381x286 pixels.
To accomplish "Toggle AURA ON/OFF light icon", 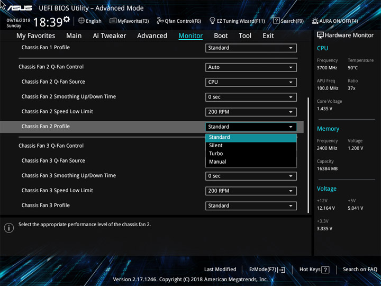I will (315, 21).
